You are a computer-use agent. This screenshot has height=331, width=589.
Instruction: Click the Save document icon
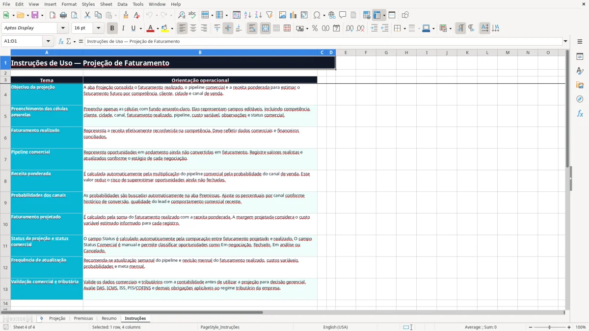(x=35, y=15)
